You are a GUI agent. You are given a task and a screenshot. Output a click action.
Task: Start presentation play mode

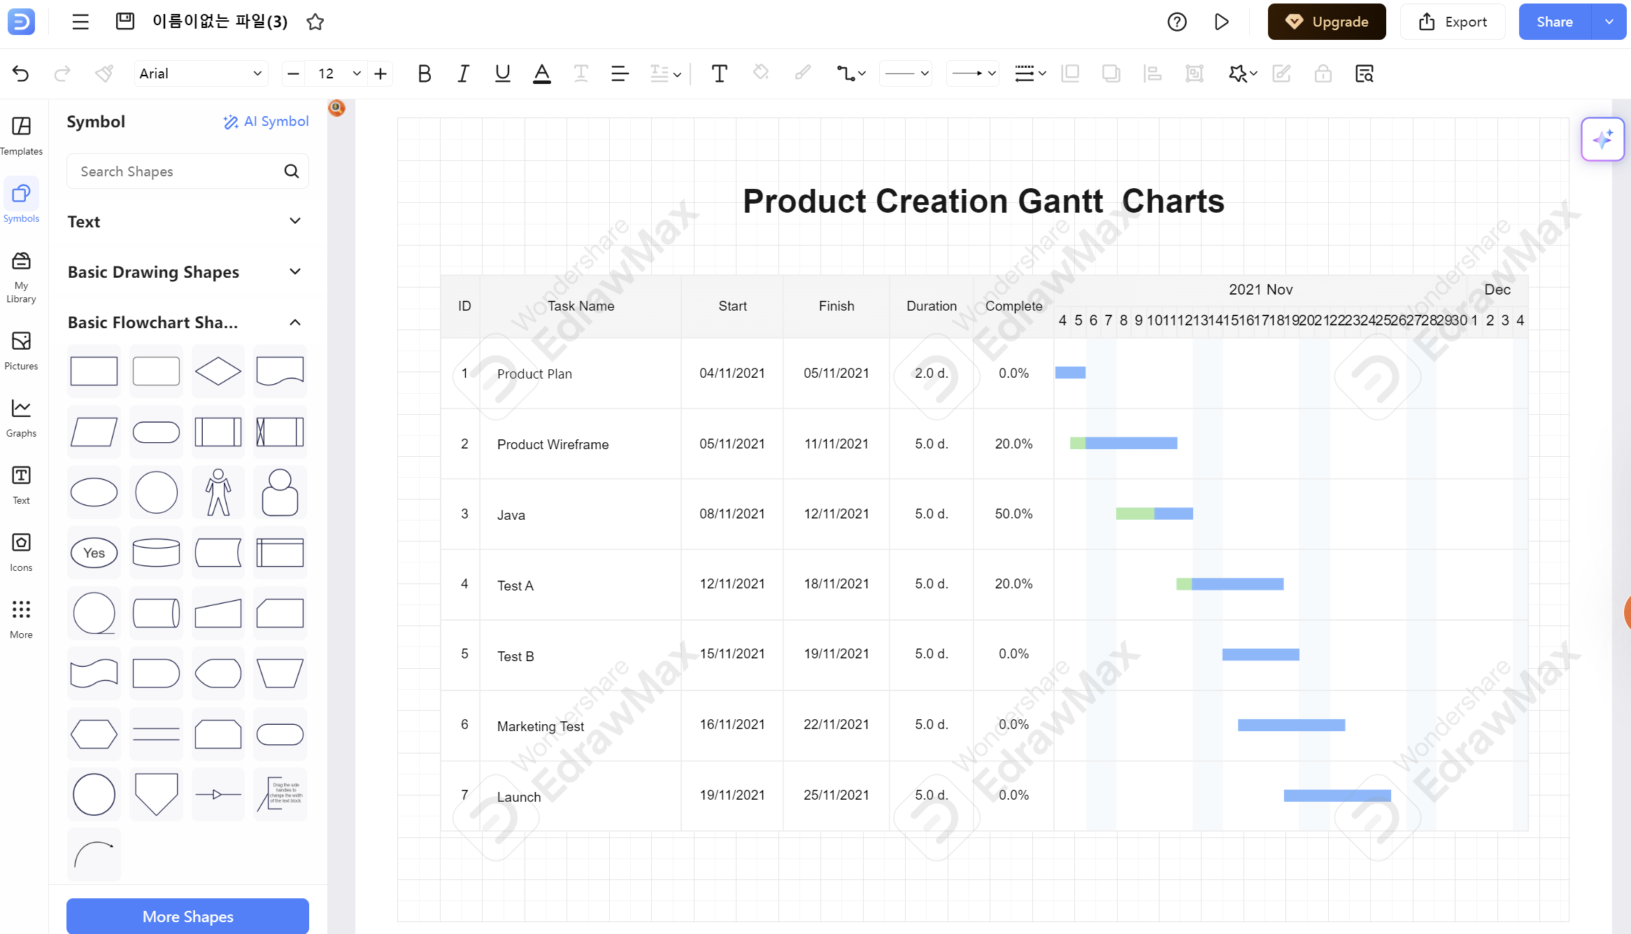[1221, 22]
